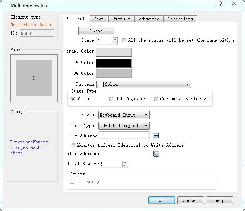Toggle the Use Script checkbox
Image resolution: width=245 pixels, height=211 pixels.
click(72, 182)
